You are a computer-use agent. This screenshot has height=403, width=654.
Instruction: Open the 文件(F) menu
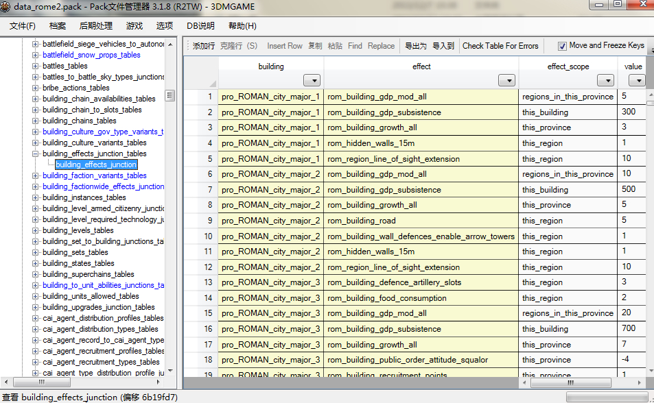coord(23,26)
